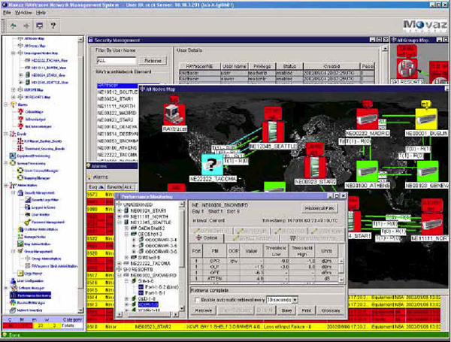Select the NE11111_NORTH node icon on map
Image resolution: width=451 pixels, height=342 pixels.
tap(432, 223)
